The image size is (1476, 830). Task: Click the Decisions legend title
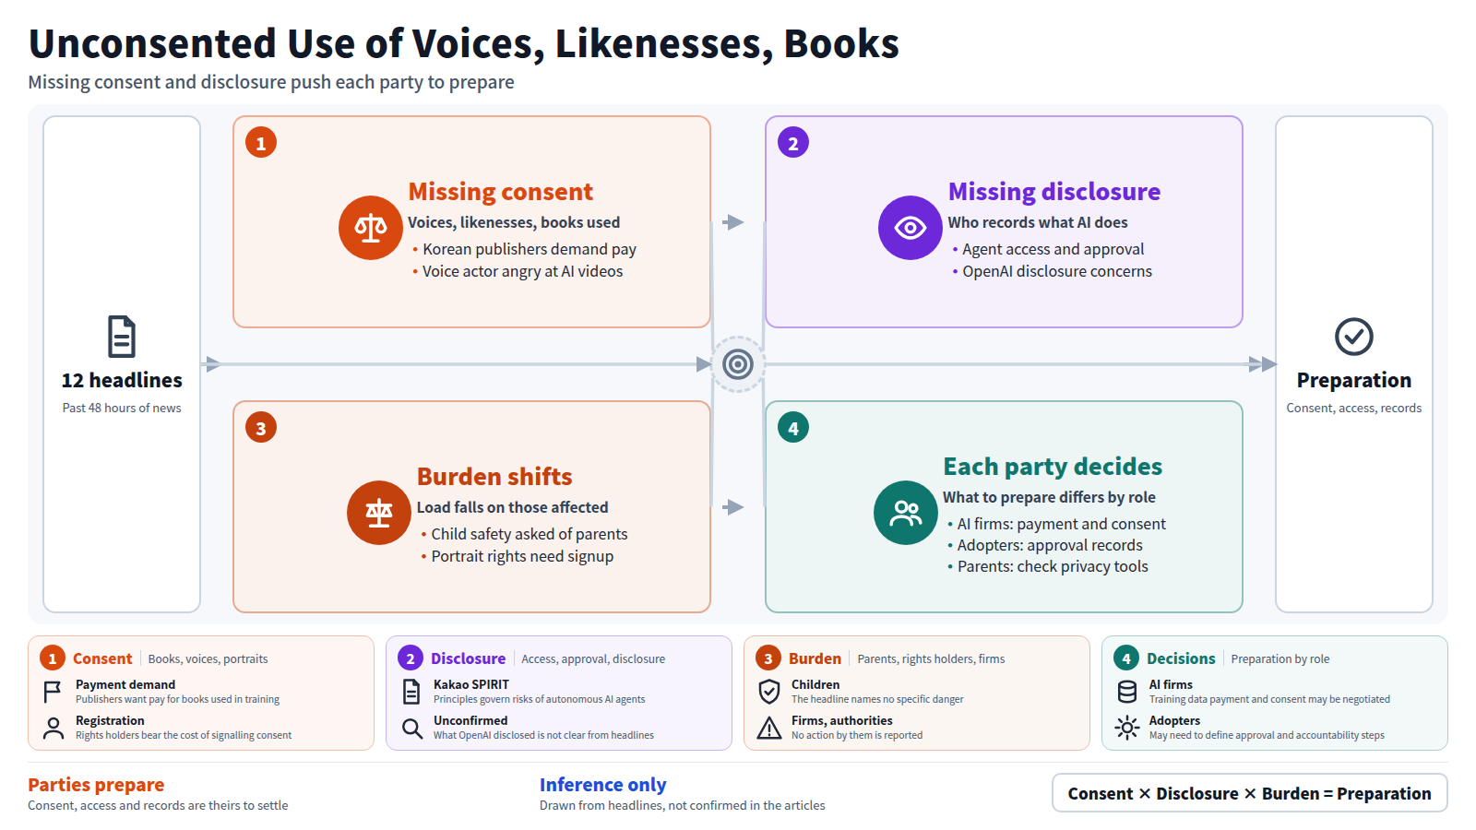[1181, 658]
